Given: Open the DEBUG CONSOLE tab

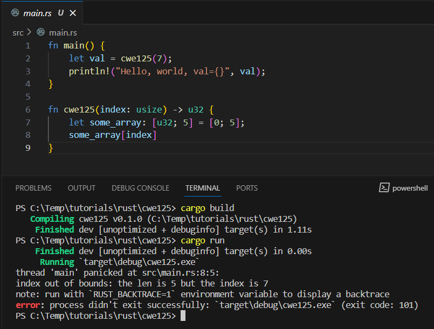Looking at the screenshot, I should click(140, 188).
